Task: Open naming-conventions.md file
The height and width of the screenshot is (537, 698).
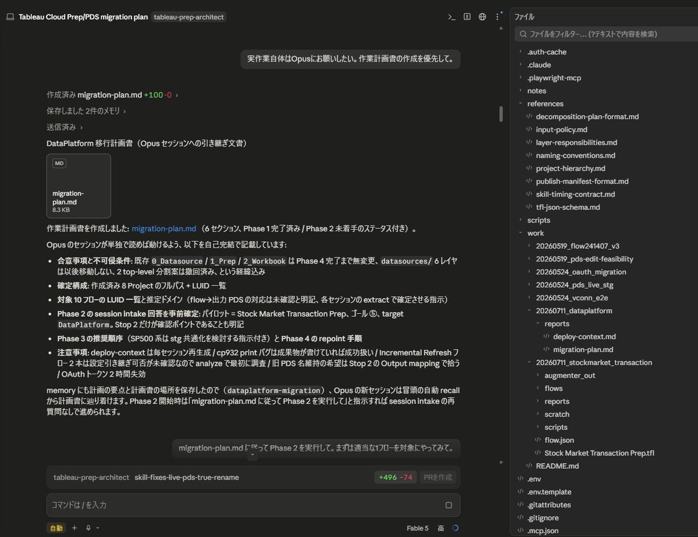Action: (x=575, y=155)
